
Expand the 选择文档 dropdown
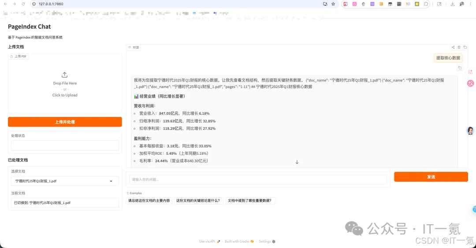65,181
